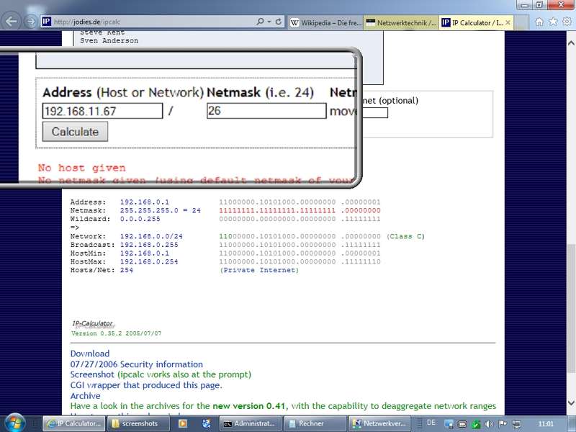Click the Netmask field containing 26

266,111
